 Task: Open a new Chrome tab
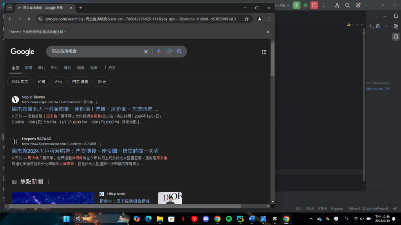[81, 8]
